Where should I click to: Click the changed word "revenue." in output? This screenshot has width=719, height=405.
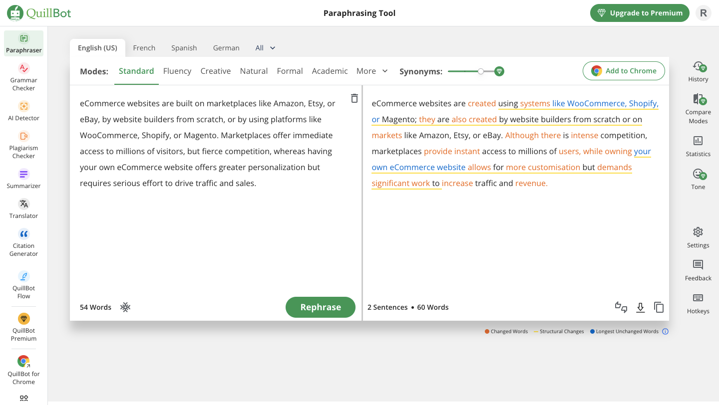tap(531, 184)
